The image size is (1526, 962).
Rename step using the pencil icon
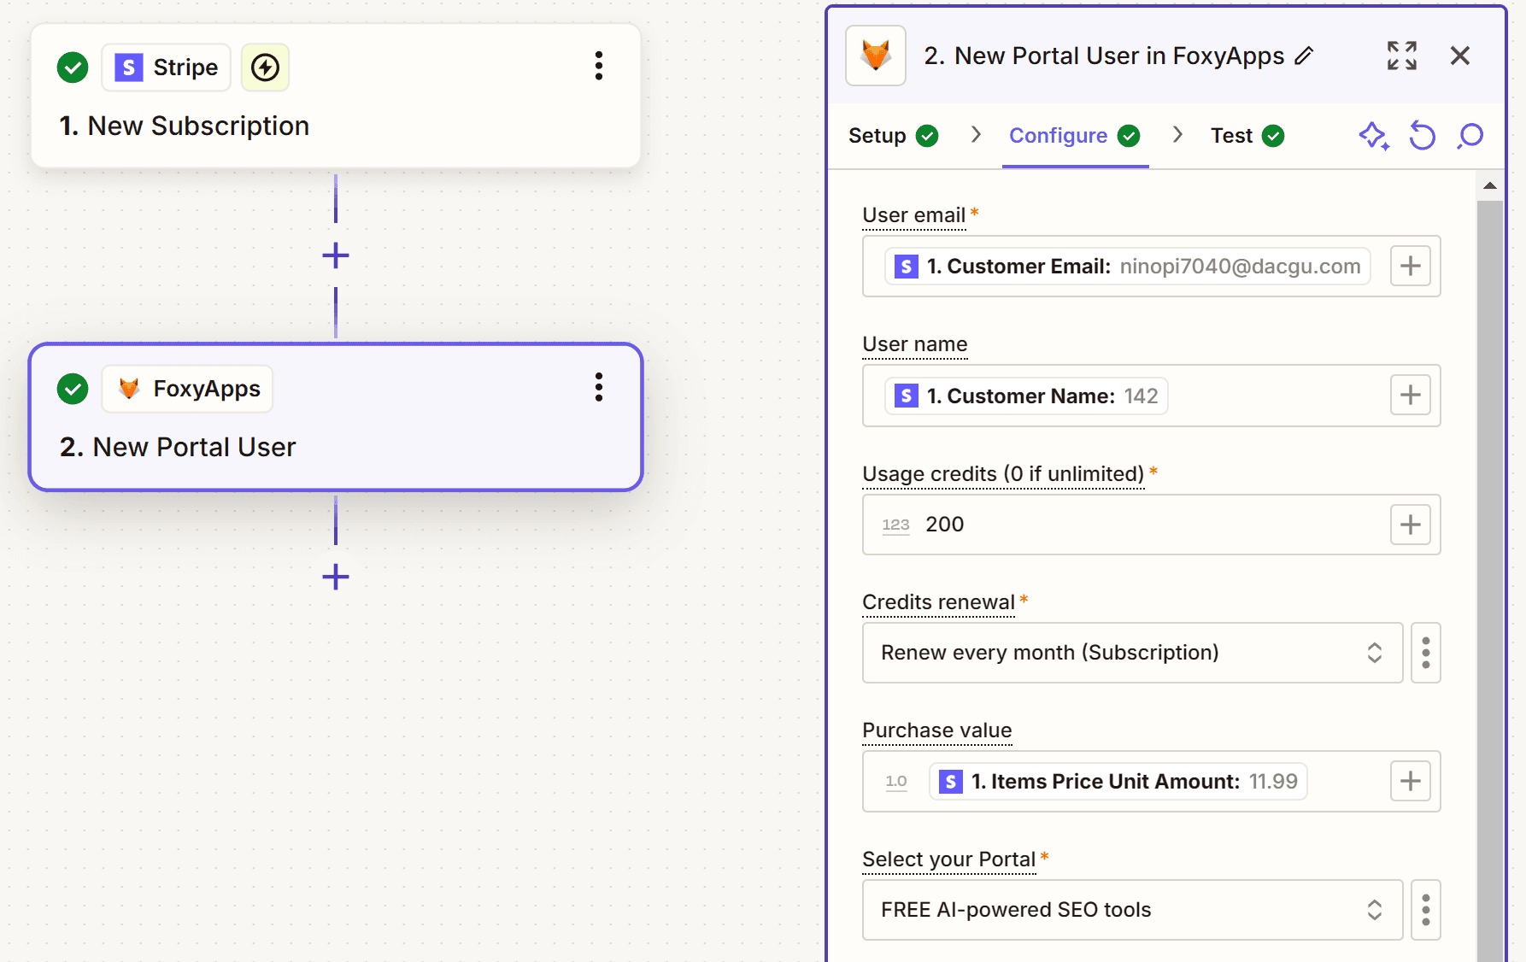(1304, 56)
